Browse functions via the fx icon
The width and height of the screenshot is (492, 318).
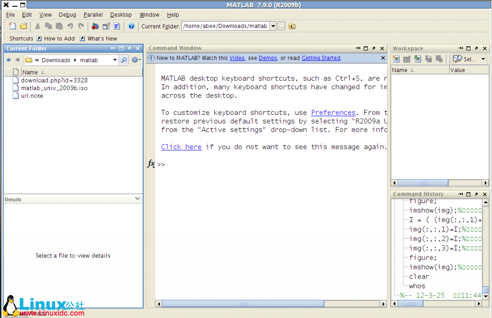coord(151,164)
